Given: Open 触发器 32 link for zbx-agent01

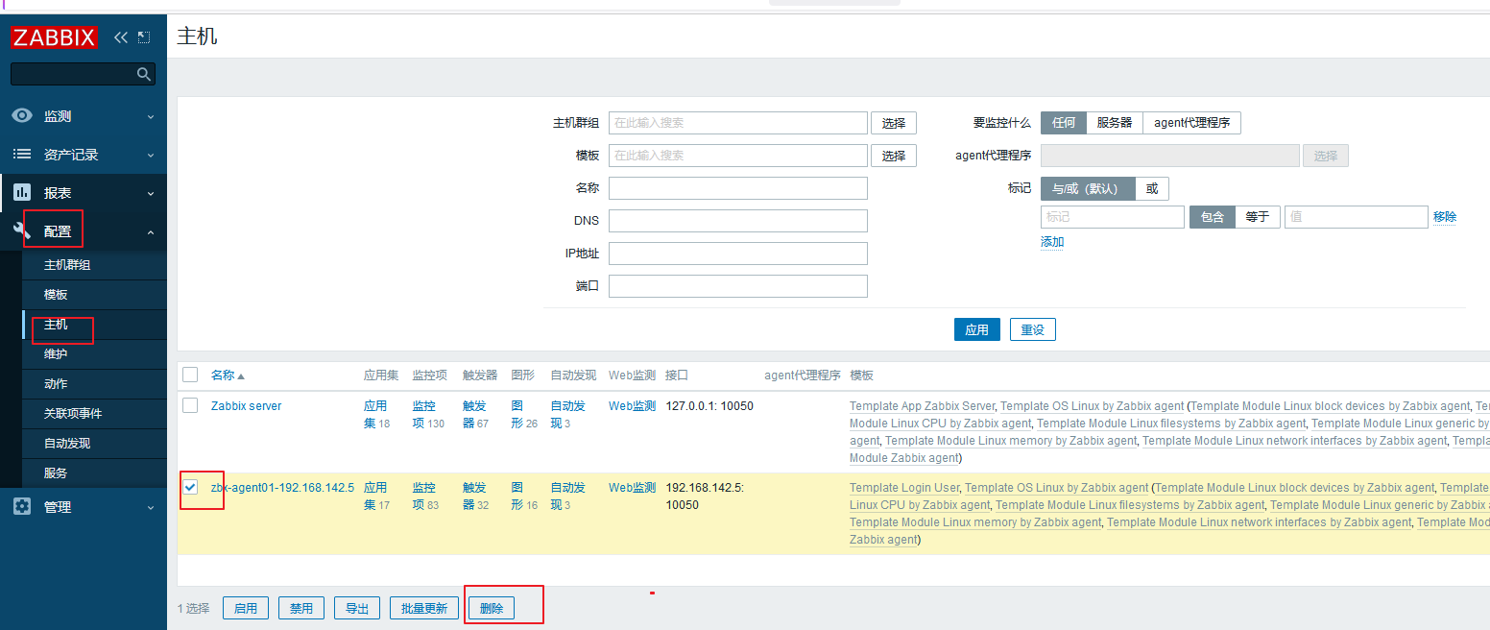Looking at the screenshot, I should pyautogui.click(x=474, y=496).
